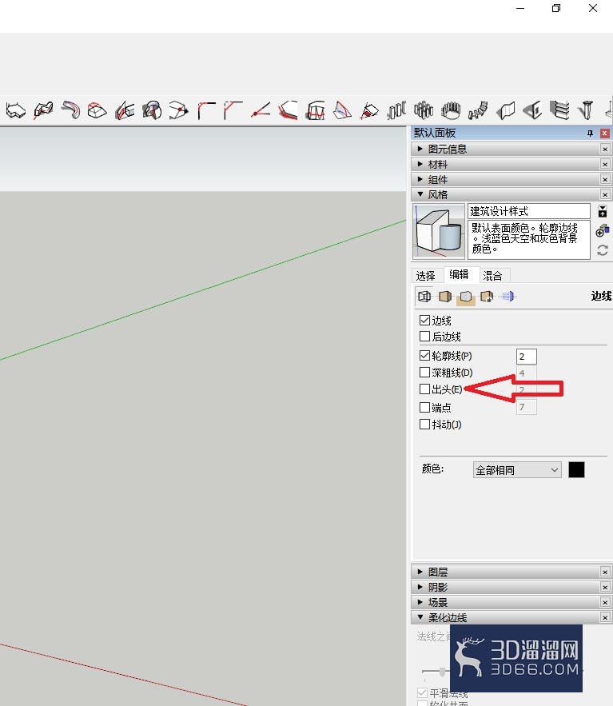
Task: Pin the 默认面板 tray
Action: point(590,133)
